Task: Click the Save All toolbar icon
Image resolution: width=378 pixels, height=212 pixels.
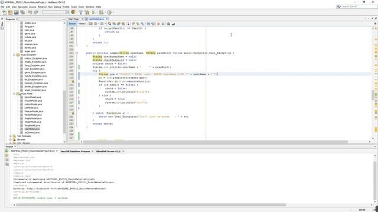Action: tap(22, 12)
